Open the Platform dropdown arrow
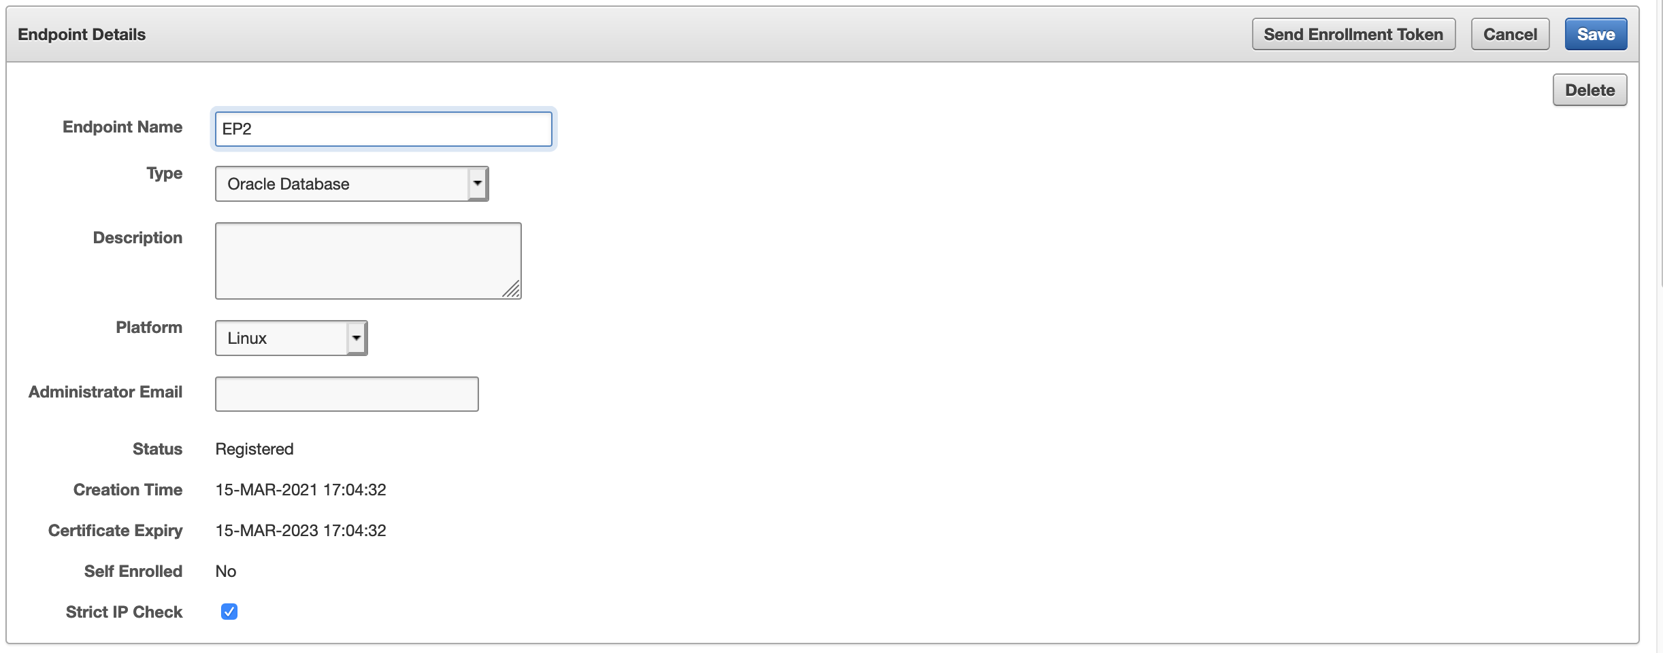1663x653 pixels. click(x=357, y=337)
